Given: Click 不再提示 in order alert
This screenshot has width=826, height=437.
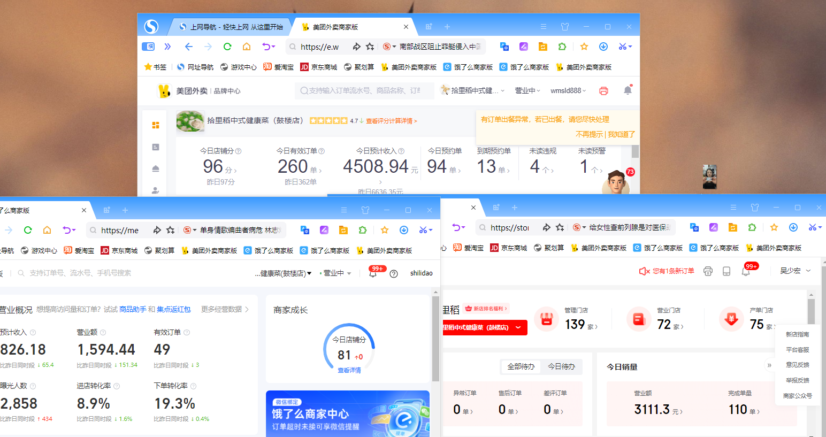Looking at the screenshot, I should [589, 134].
